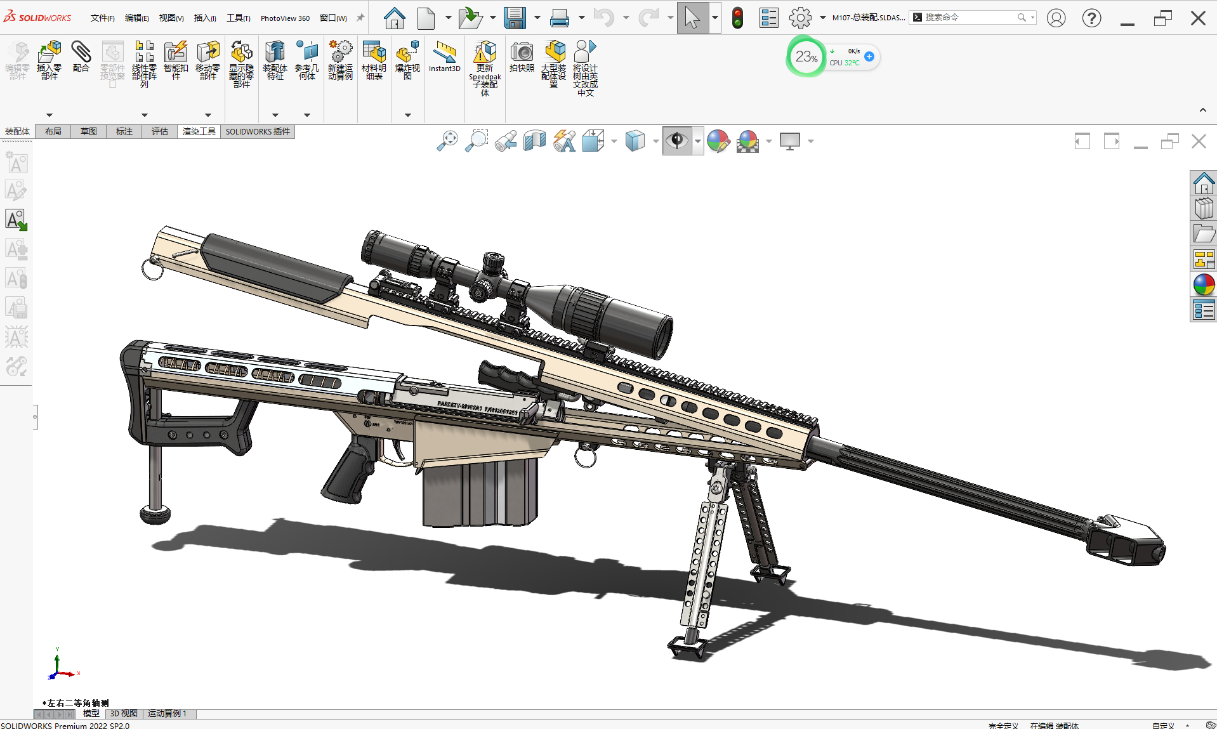Switch to the 评估 (Evaluate) tab
Viewport: 1217px width, 729px height.
[x=160, y=131]
